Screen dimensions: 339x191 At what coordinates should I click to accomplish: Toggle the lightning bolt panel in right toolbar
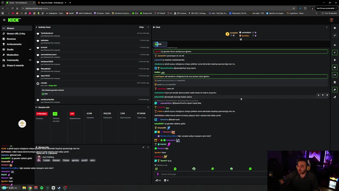(x=335, y=53)
